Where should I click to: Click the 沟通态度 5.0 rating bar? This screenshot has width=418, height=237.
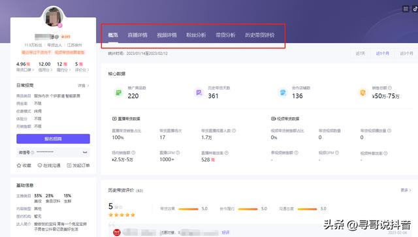point(307,209)
